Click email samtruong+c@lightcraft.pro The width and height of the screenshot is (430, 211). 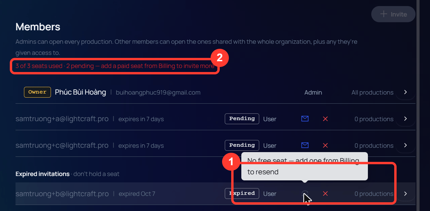point(62,145)
